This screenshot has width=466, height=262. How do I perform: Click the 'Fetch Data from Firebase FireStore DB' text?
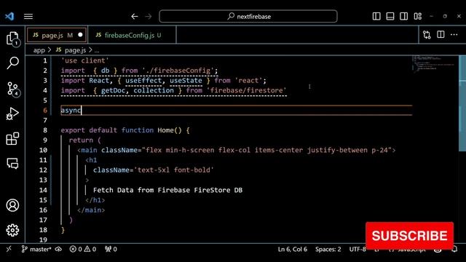(x=167, y=190)
